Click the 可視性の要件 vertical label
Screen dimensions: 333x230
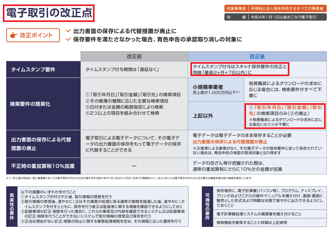[x=207, y=206]
